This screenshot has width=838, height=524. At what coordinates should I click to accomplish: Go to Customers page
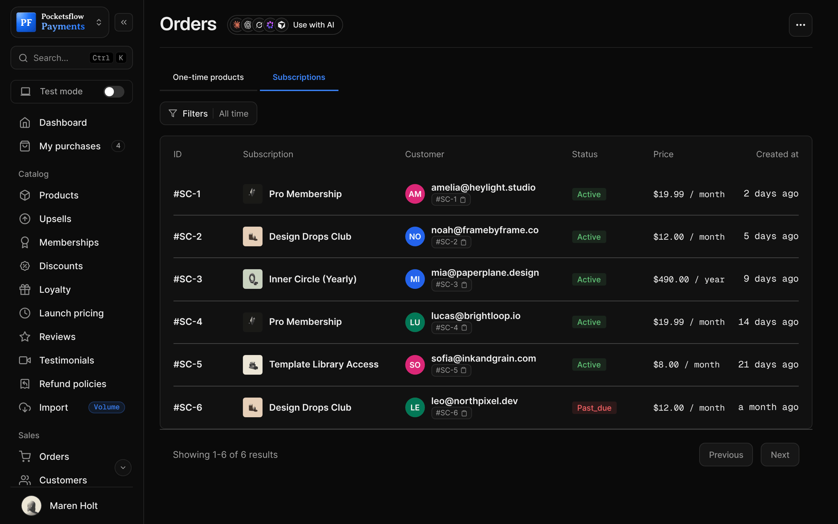click(x=63, y=480)
